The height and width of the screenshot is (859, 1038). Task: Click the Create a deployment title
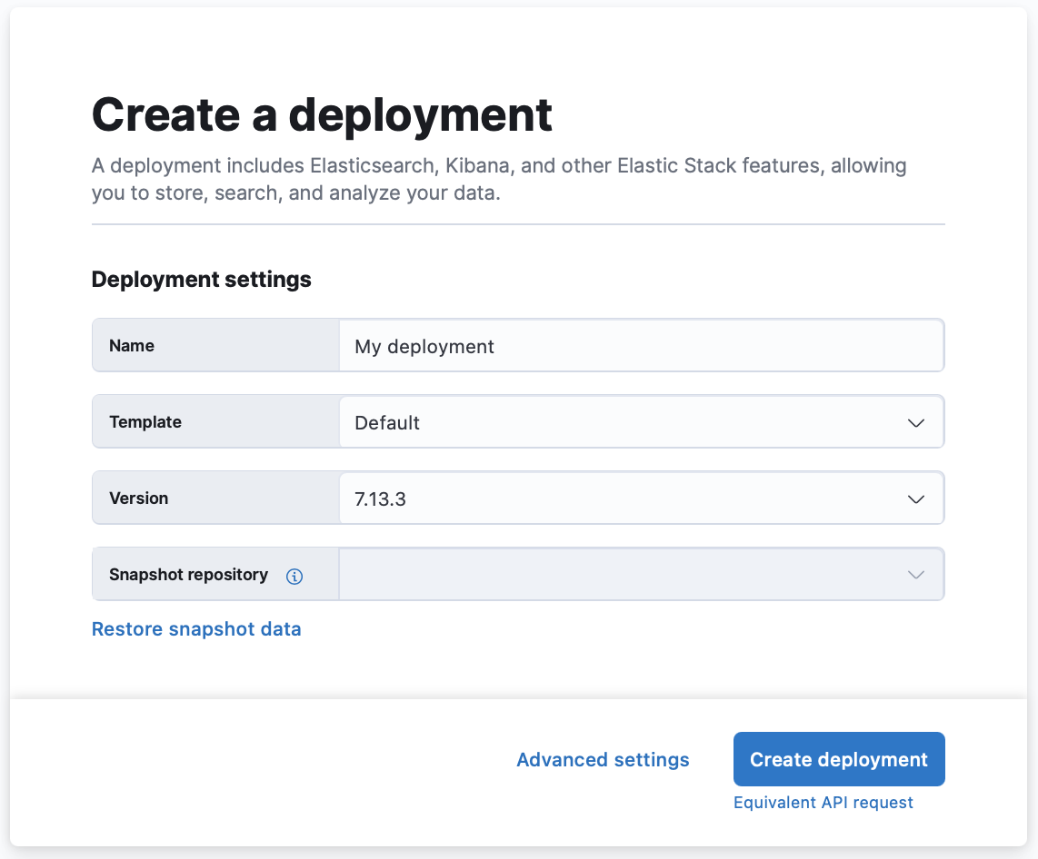[321, 114]
